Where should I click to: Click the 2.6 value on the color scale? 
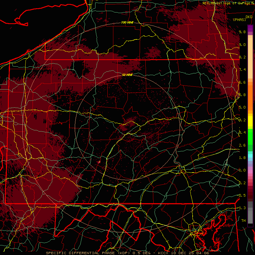[242, 145]
